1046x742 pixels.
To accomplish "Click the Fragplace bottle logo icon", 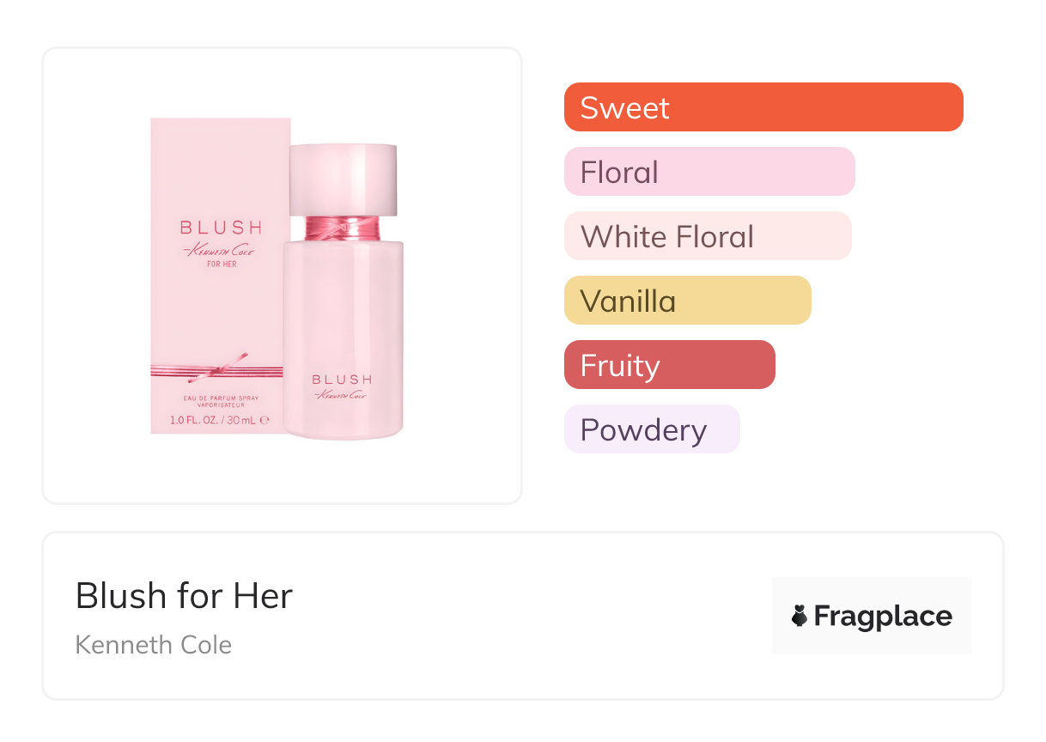I will [800, 616].
